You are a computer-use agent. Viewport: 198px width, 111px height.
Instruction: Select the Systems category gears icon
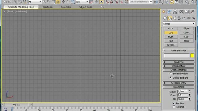(194, 18)
